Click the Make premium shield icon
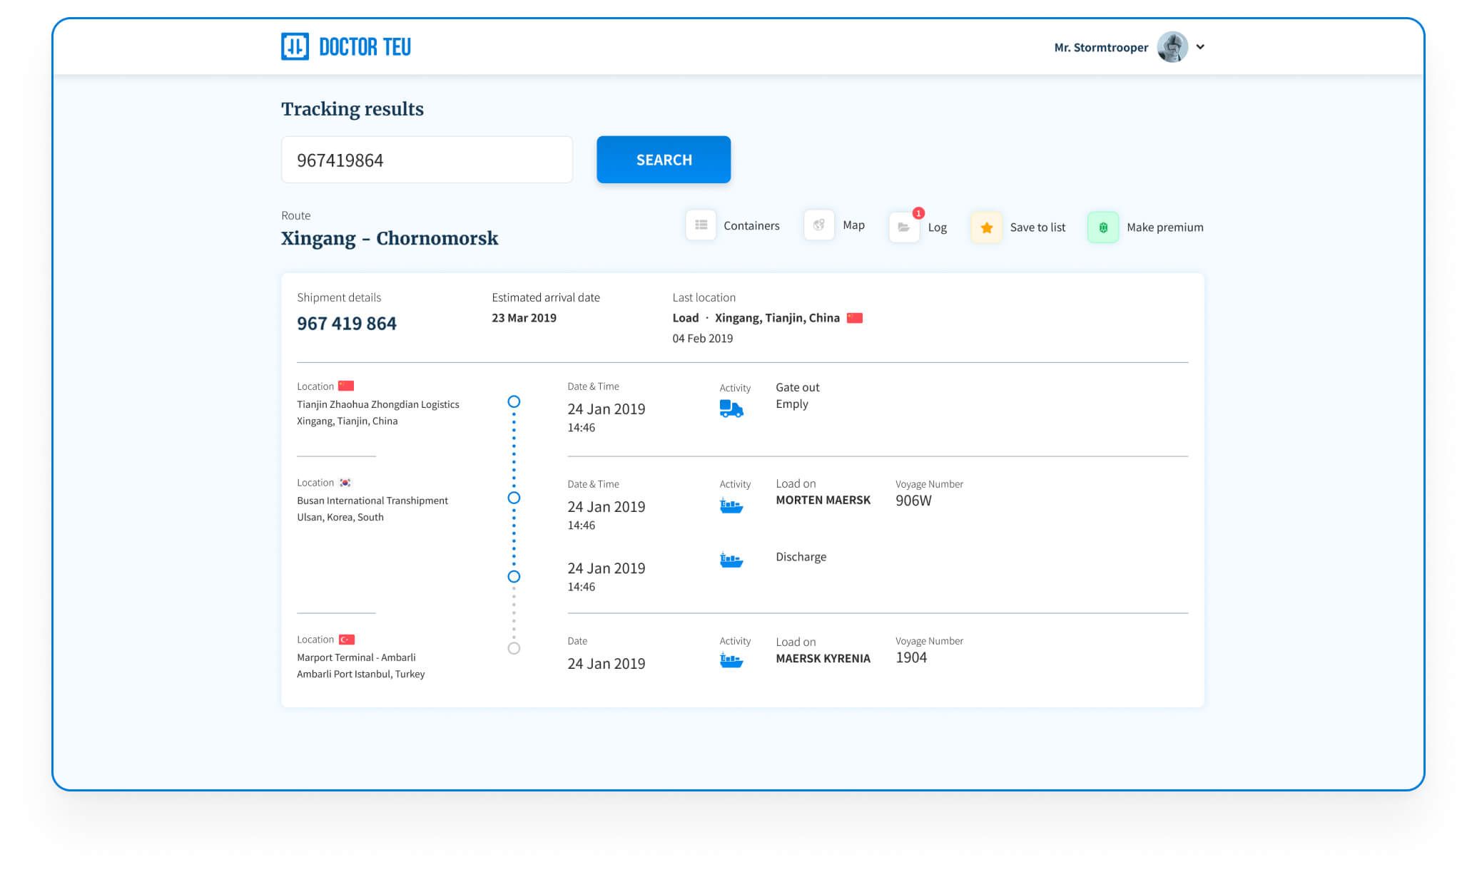Screen dimensions: 1477x877 (x=1103, y=225)
